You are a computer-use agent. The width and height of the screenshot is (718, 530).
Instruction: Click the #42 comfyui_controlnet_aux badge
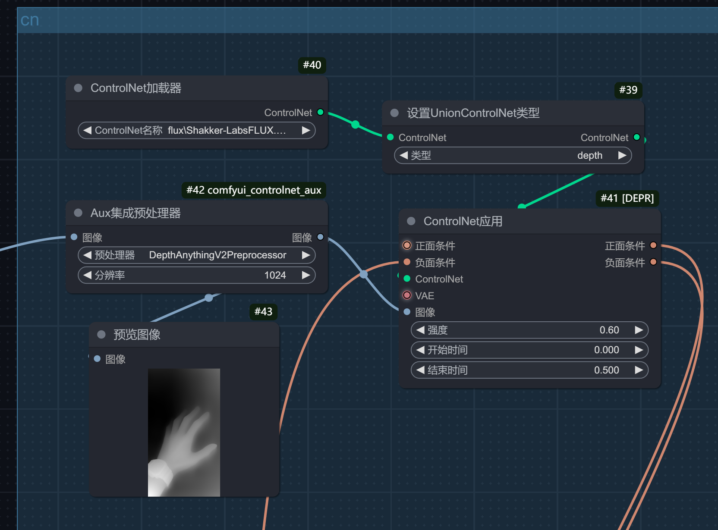(x=254, y=190)
